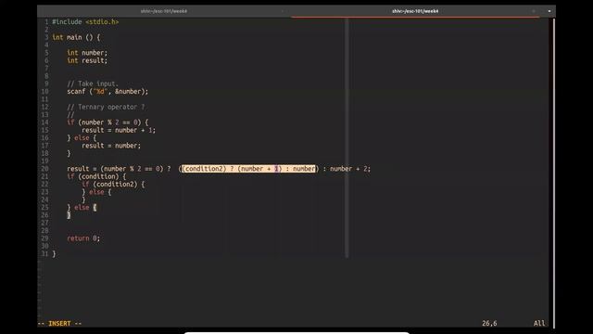Click the 'int number;' declaration

87,53
